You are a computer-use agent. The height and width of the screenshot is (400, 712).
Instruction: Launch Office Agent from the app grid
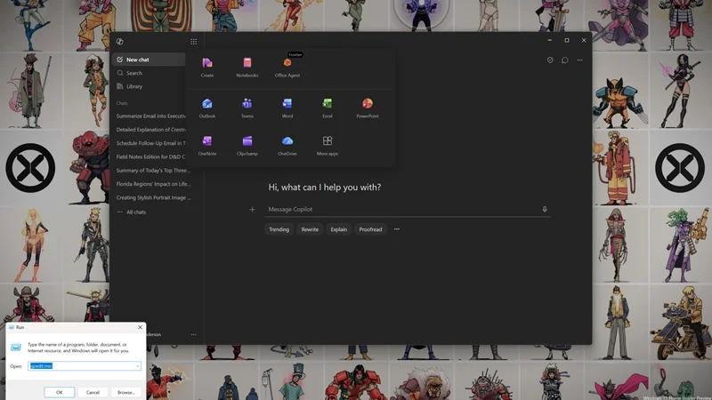tap(287, 68)
